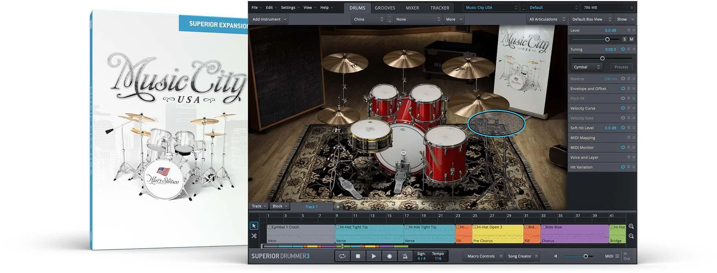The image size is (717, 273).
Task: Zoom in on the song track
Action: (631, 226)
